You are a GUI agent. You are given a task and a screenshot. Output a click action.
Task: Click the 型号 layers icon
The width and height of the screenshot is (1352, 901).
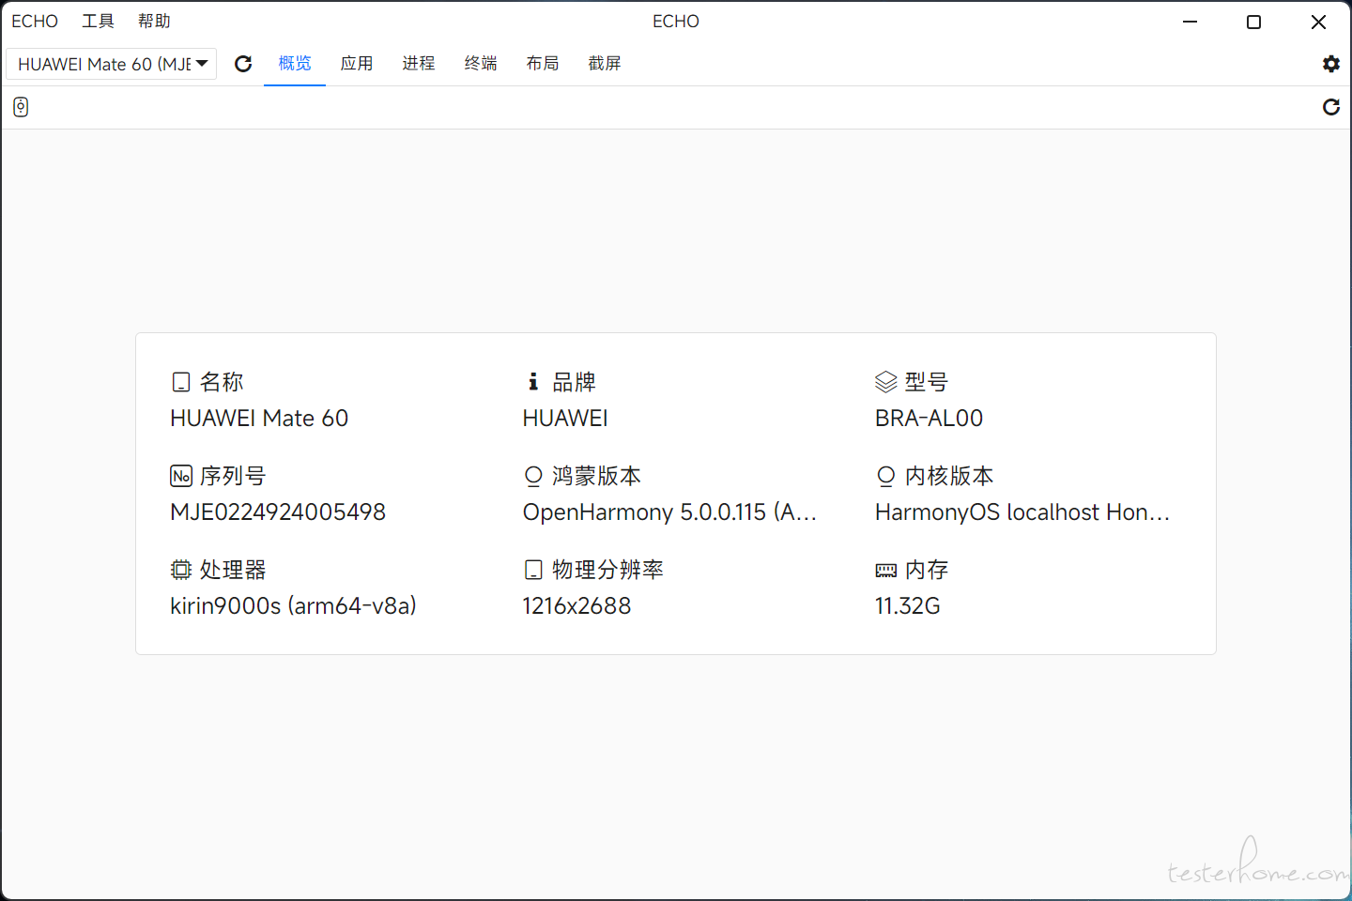click(886, 382)
